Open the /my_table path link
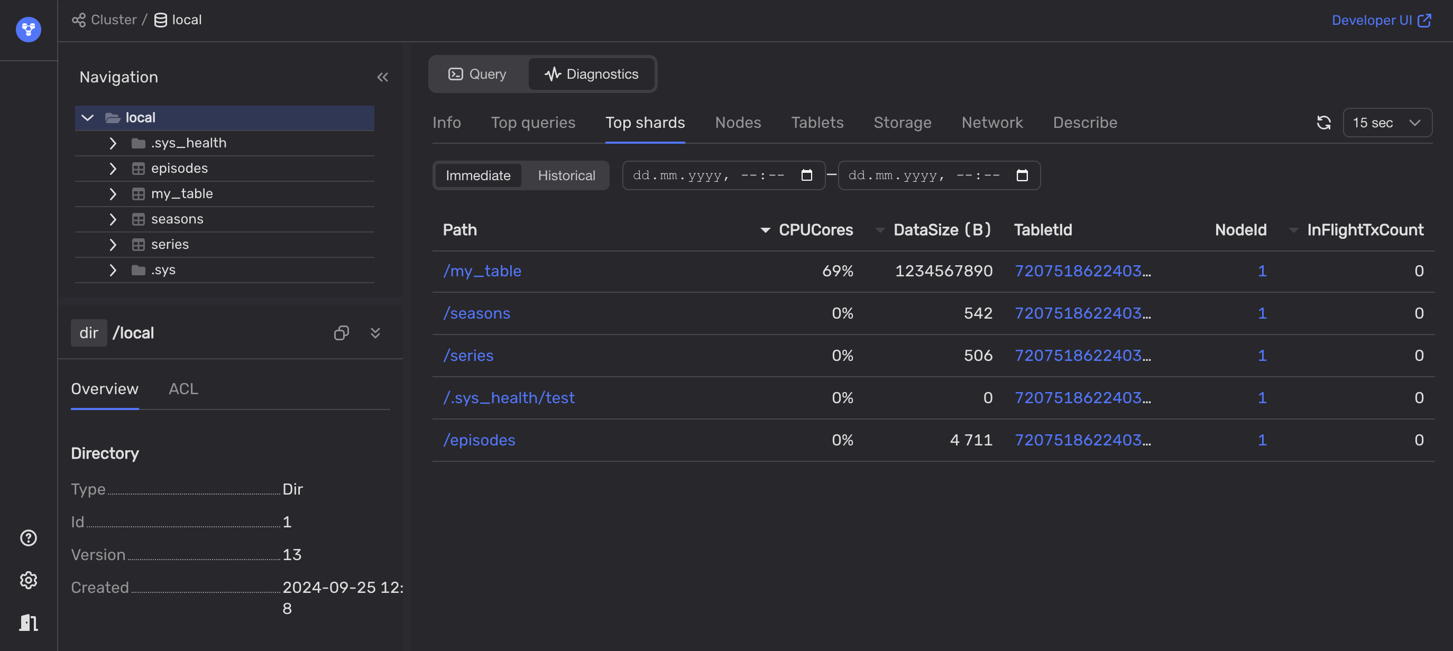The image size is (1453, 651). coord(482,271)
